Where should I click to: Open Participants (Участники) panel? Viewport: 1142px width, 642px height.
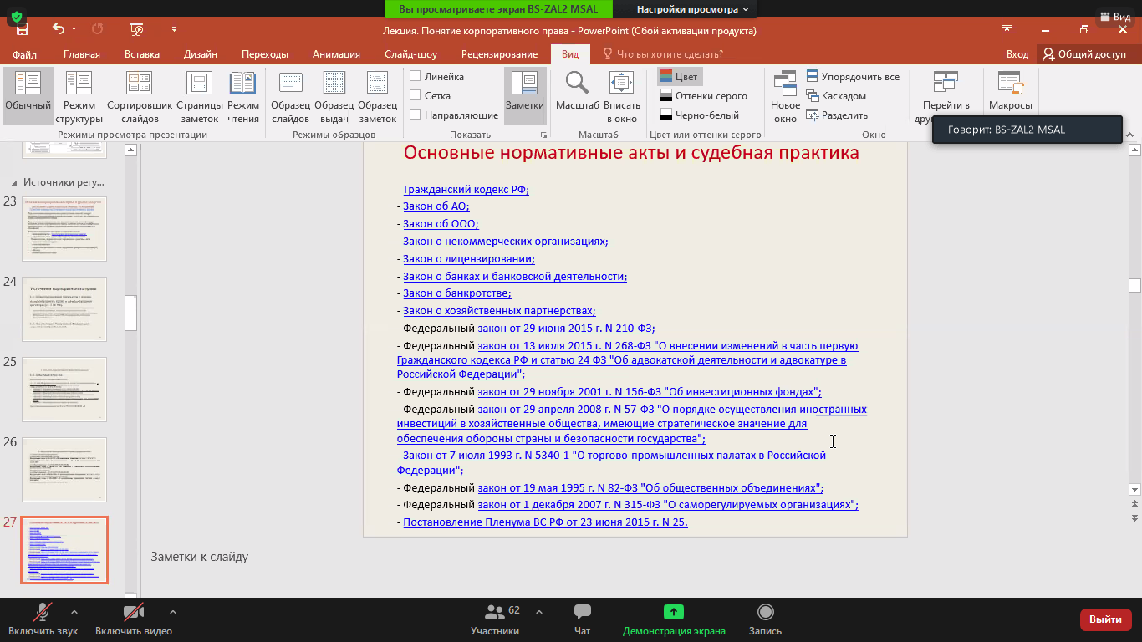(x=495, y=619)
